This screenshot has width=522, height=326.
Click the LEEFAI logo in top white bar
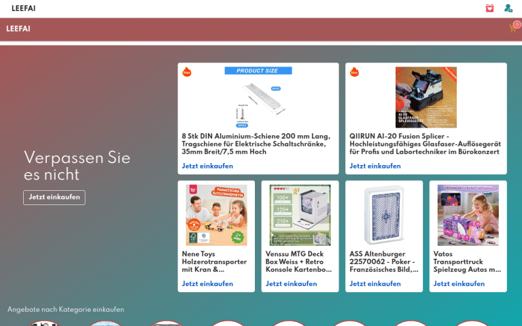coord(24,8)
